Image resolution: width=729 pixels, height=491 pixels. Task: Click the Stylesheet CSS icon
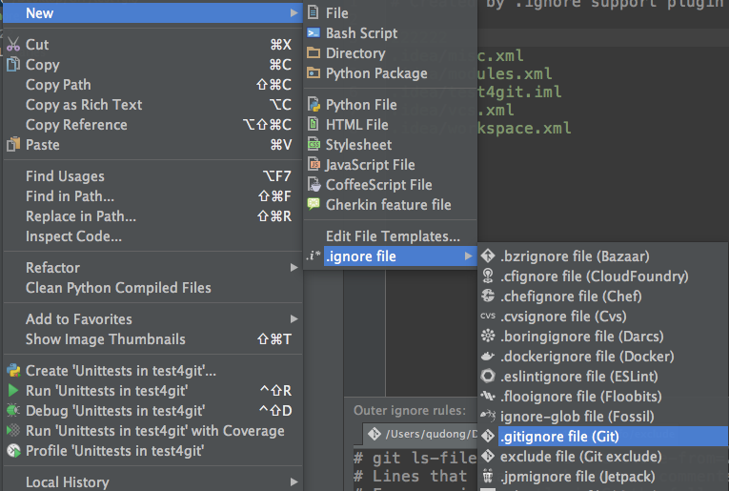click(314, 145)
